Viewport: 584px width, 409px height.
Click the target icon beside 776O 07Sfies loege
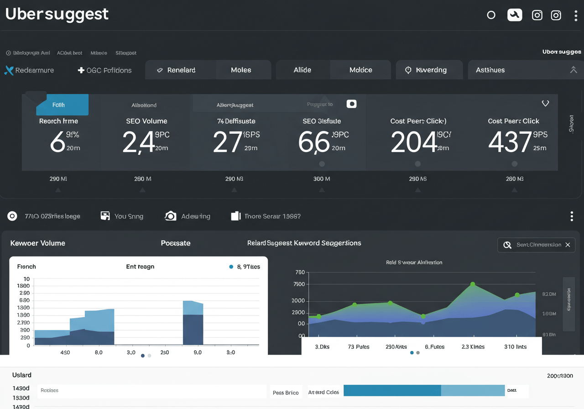click(12, 216)
